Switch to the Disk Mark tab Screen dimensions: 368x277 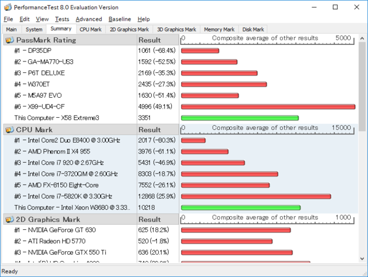[x=253, y=29]
